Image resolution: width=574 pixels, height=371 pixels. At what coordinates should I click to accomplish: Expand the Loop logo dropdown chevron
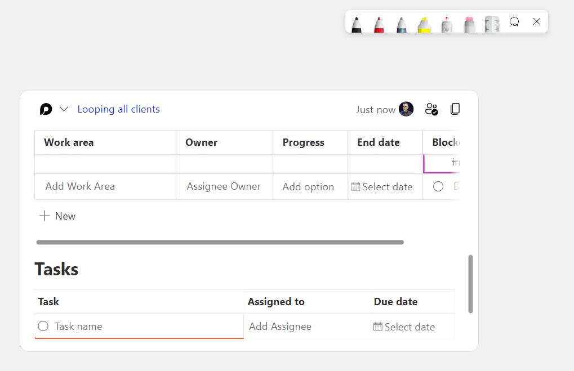click(64, 109)
